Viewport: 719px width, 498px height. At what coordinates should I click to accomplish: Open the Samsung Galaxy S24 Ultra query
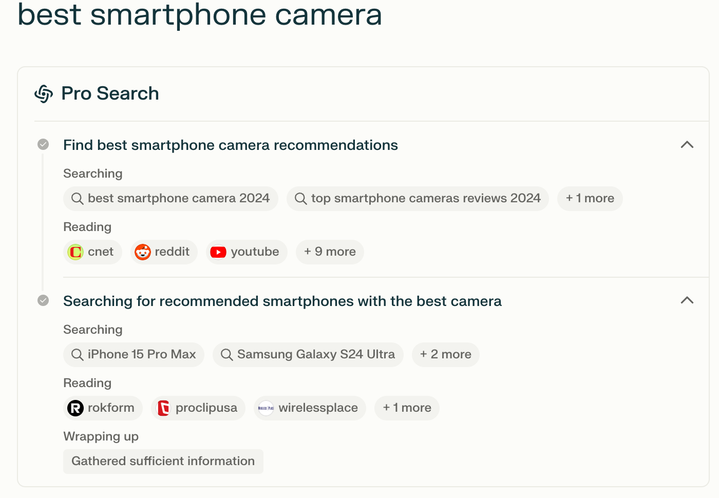[308, 355]
